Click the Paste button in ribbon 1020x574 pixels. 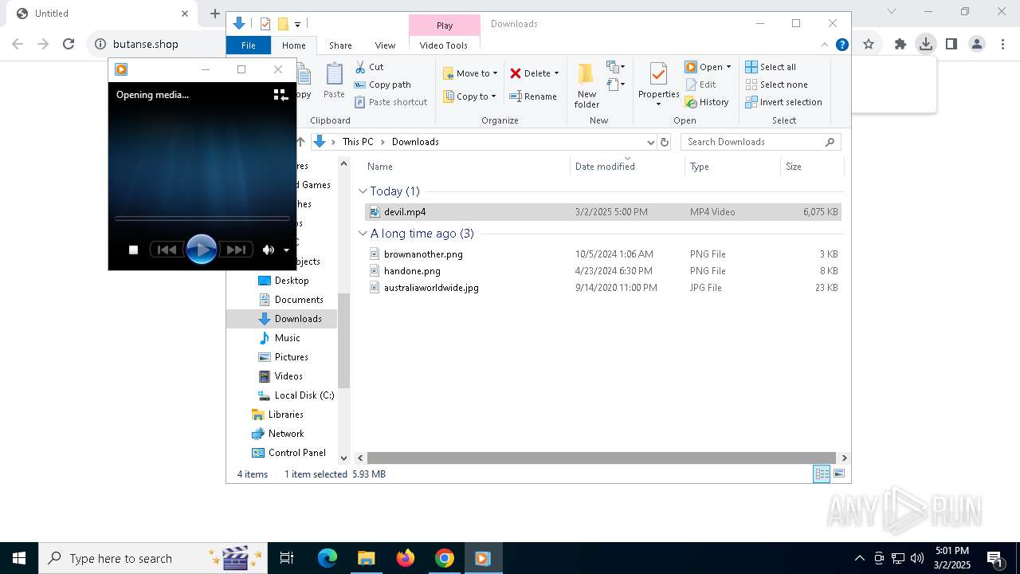[334, 81]
